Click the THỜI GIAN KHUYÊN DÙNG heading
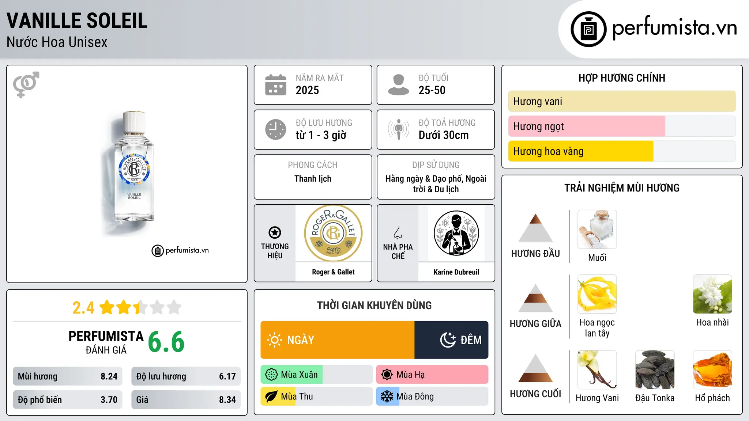The image size is (749, 421). pyautogui.click(x=374, y=305)
